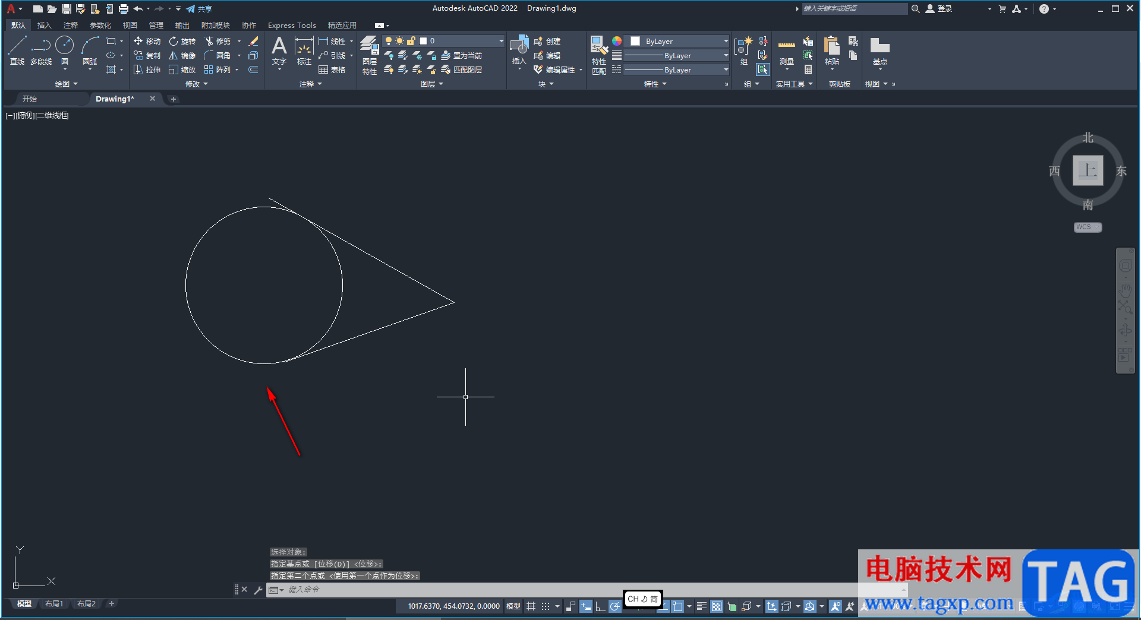
Task: Click the 阵列 (Array) tool
Action: 218,69
